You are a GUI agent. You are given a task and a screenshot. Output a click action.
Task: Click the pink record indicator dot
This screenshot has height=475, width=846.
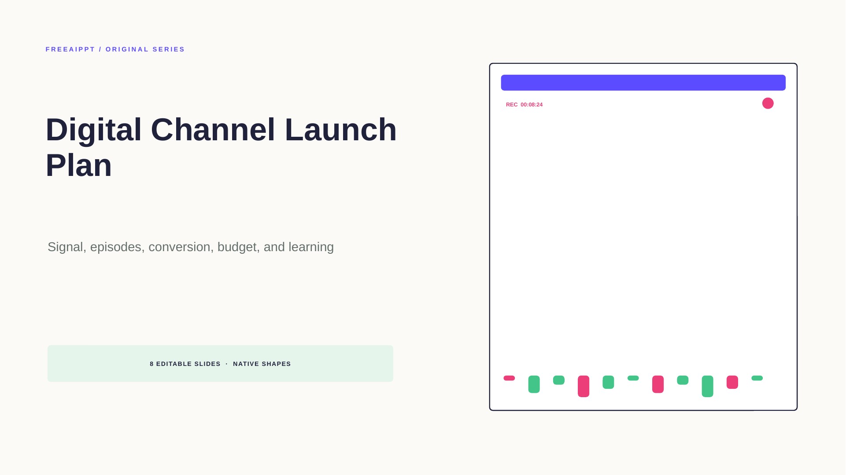coord(768,103)
